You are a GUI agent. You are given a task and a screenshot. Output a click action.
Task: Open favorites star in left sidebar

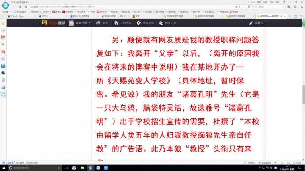pyautogui.click(x=3, y=23)
